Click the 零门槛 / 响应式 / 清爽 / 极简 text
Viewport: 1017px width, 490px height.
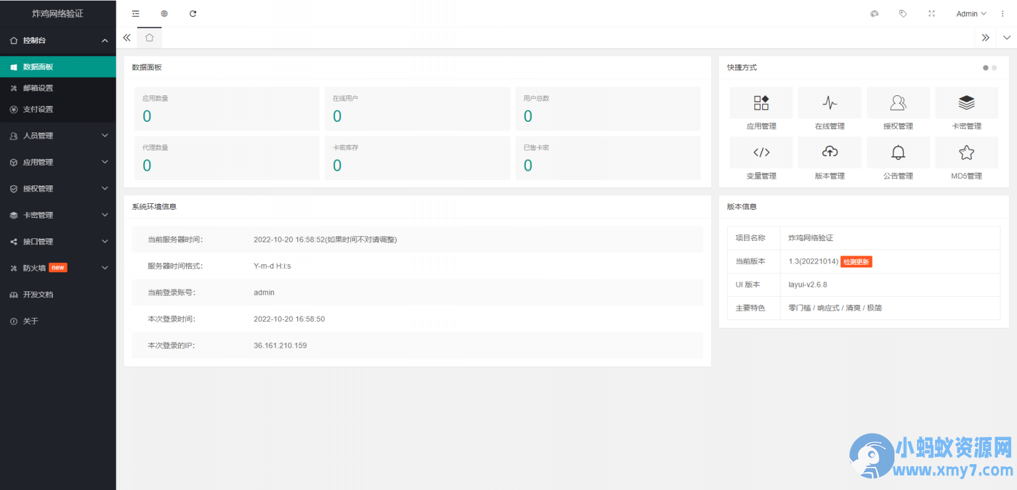(835, 308)
